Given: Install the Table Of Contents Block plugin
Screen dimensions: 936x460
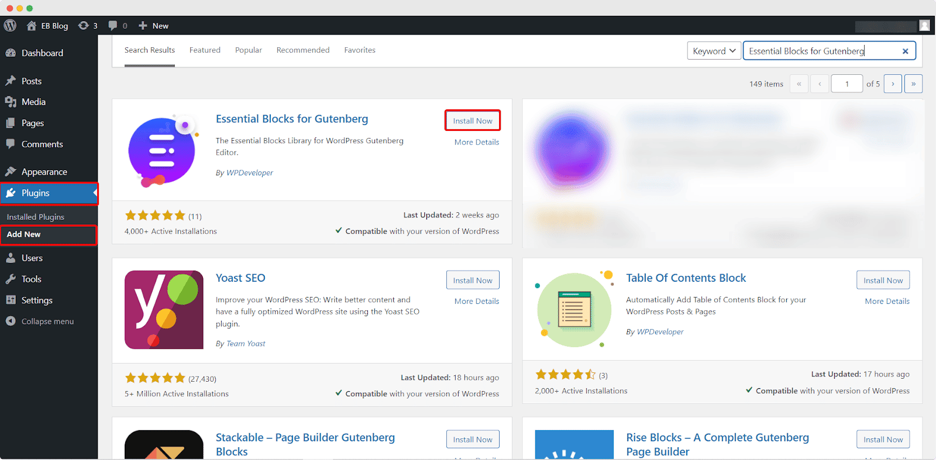Looking at the screenshot, I should [883, 280].
